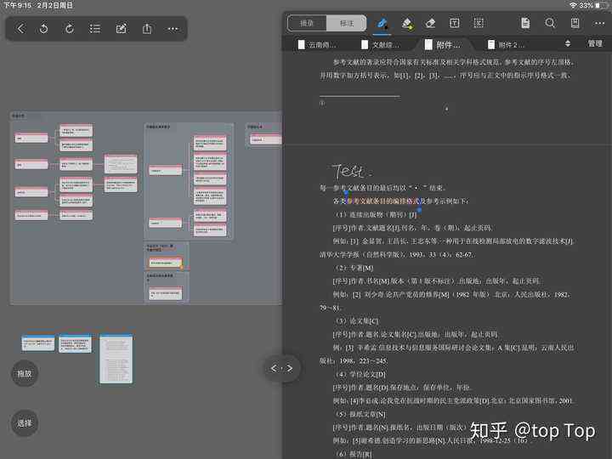The width and height of the screenshot is (612, 459).
Task: Open the outline list view icon
Action: click(95, 29)
